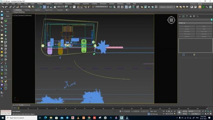
Task: Toggle the Spinner Snap icon
Action: tap(89, 7)
